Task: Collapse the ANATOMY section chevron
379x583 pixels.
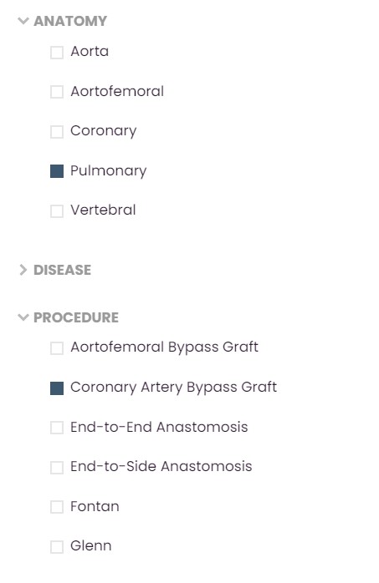Action: pyautogui.click(x=23, y=21)
